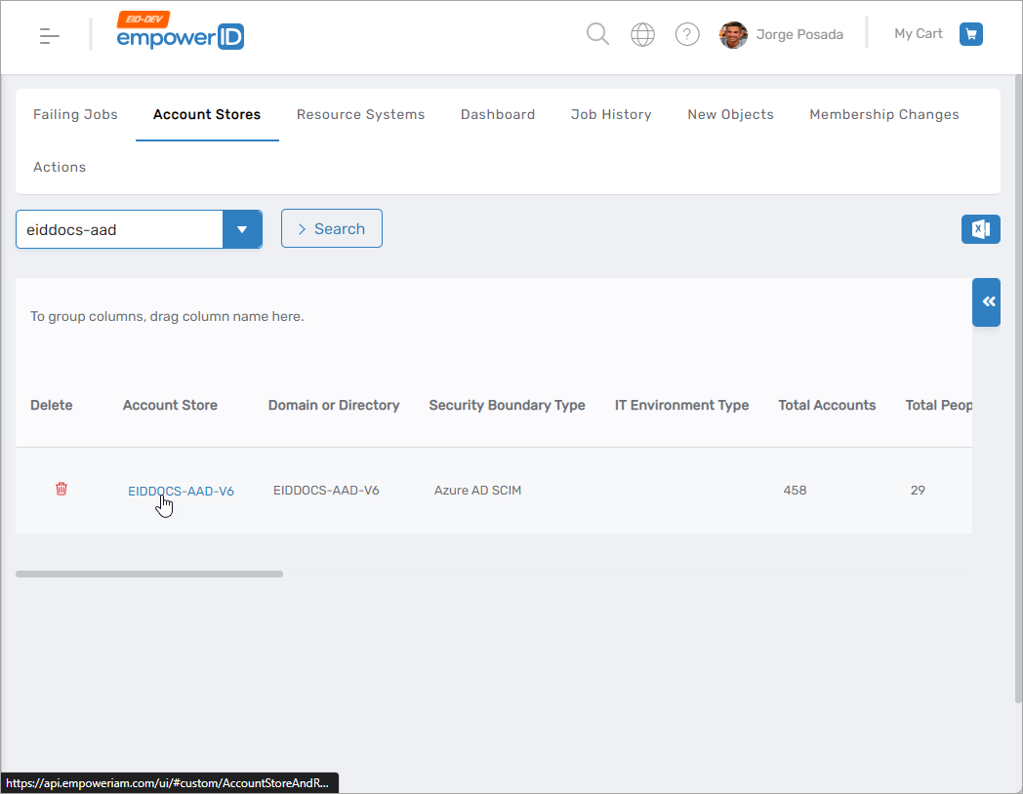
Task: Delete the EIDDOCS-AAD-V6 account store row
Action: click(61, 490)
